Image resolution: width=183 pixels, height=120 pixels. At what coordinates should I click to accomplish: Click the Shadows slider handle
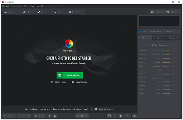161,86
